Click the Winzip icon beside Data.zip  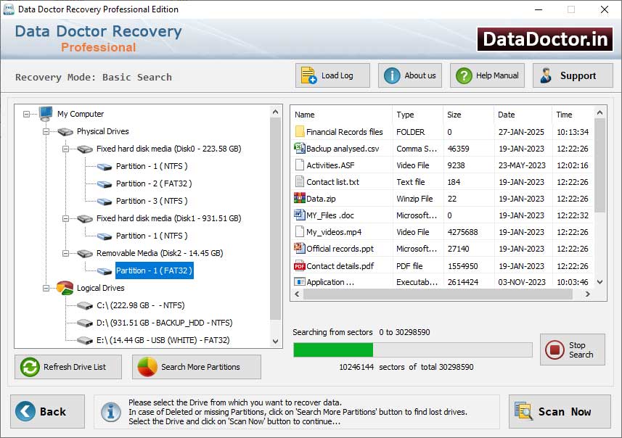pyautogui.click(x=299, y=199)
